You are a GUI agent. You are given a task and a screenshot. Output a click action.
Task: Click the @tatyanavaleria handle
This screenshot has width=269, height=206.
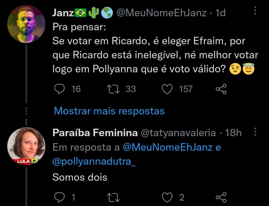pos(178,133)
